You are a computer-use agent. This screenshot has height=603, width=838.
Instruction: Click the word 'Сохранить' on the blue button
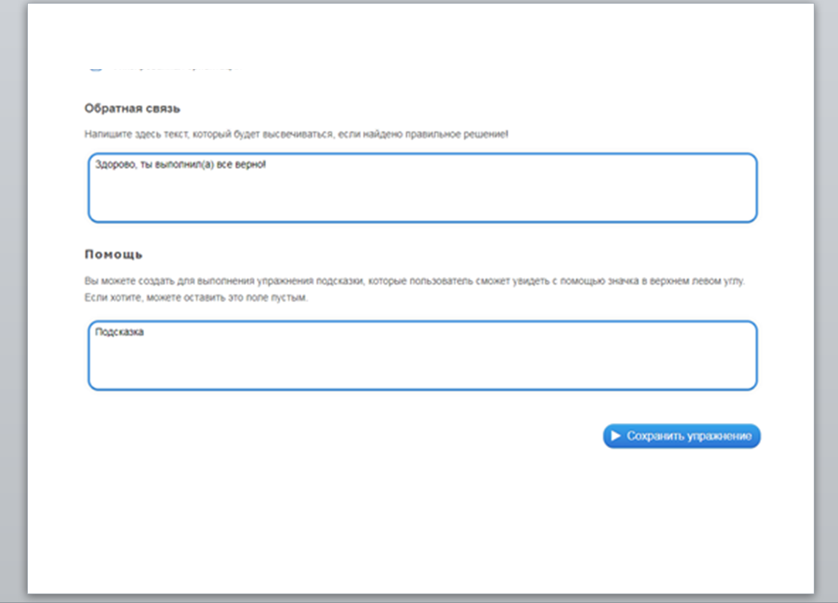654,436
